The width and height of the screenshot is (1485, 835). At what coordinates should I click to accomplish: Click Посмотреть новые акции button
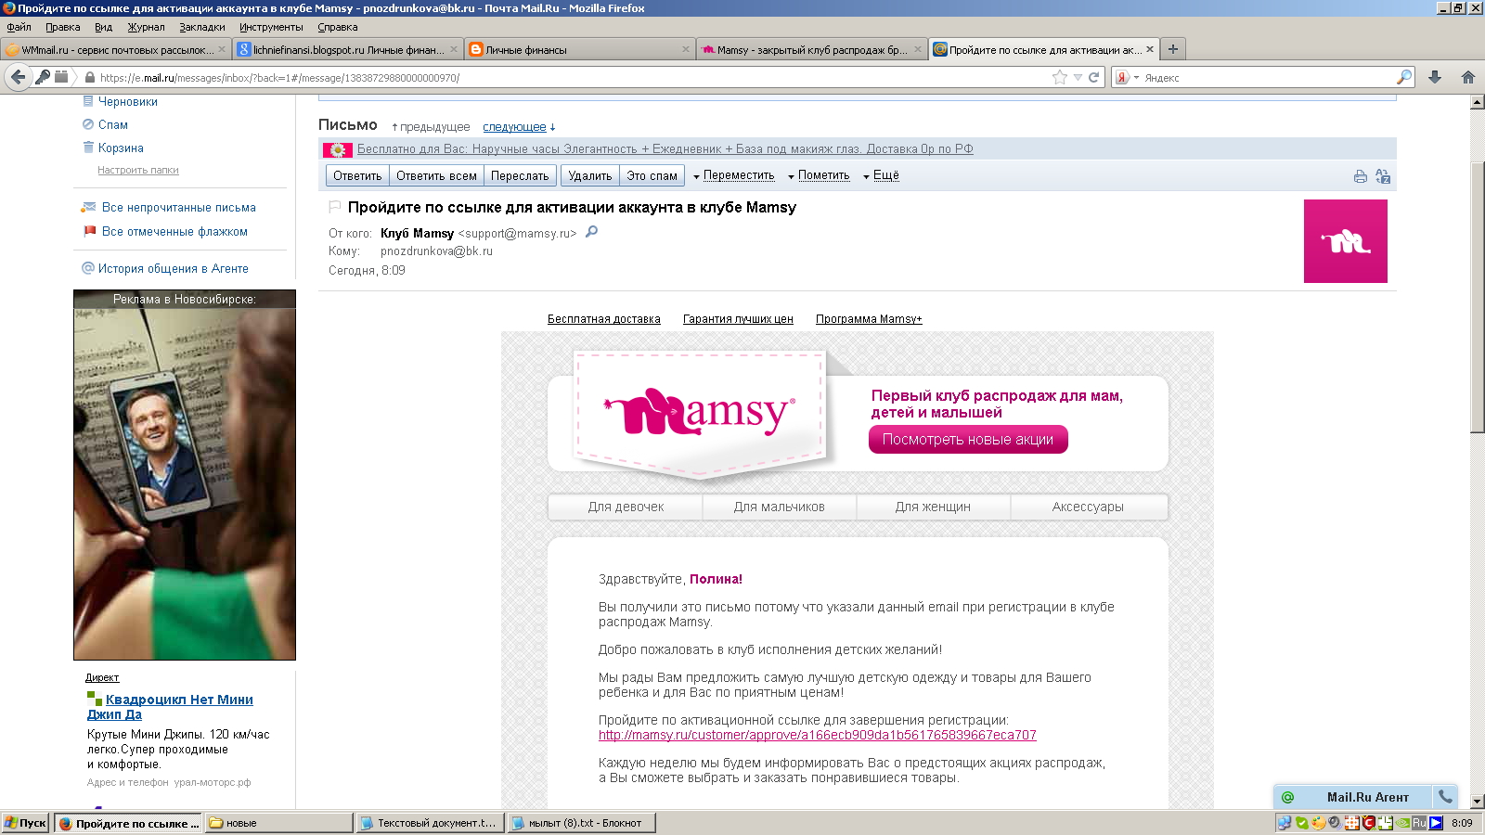[968, 440]
